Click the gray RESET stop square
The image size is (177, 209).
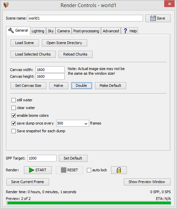coord(64,170)
